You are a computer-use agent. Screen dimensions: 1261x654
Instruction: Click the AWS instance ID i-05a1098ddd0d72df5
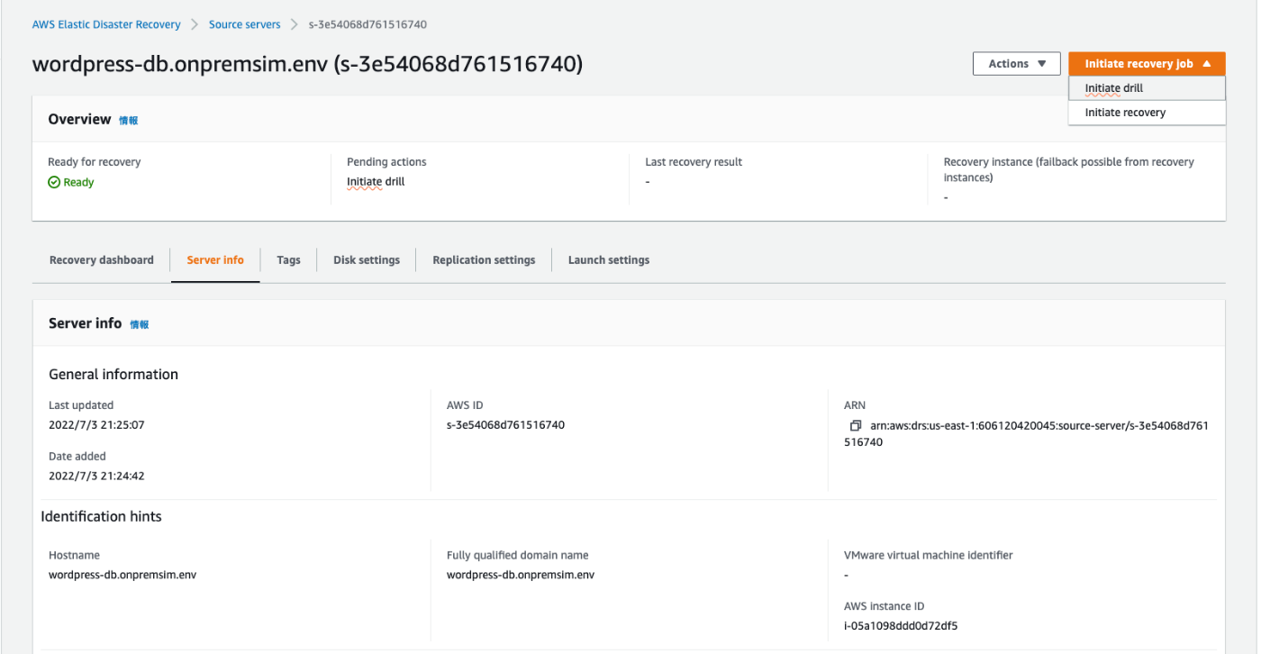pyautogui.click(x=901, y=626)
